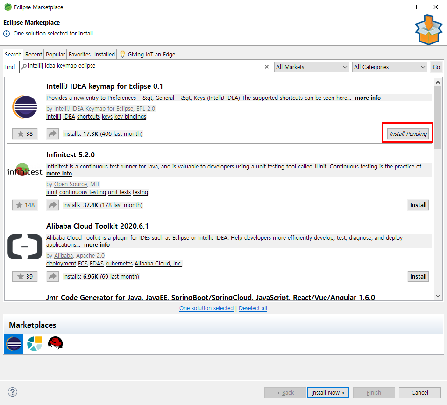Click the key bindings tag link

130,117
